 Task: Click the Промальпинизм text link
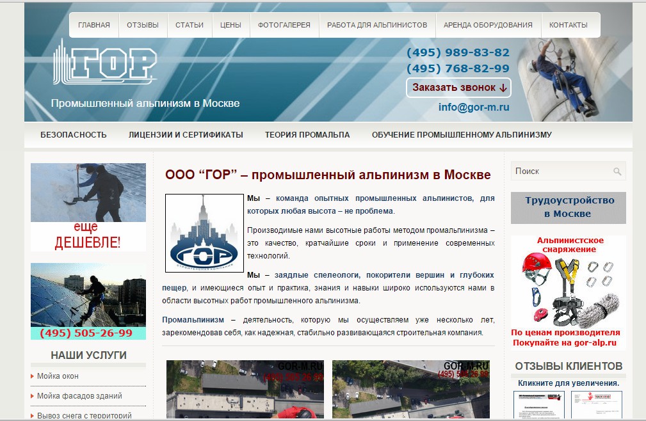tap(193, 320)
